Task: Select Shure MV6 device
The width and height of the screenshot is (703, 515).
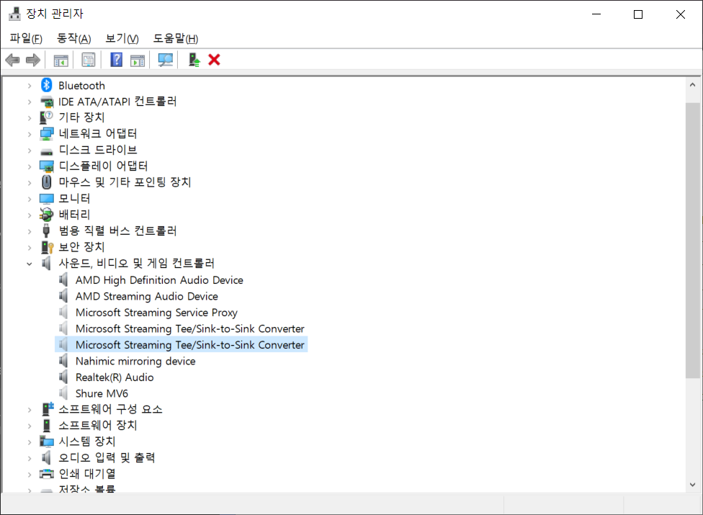Action: coord(102,393)
